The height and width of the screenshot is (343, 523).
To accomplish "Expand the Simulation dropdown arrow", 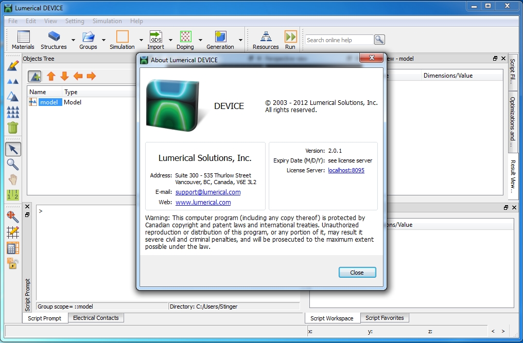I will 141,40.
